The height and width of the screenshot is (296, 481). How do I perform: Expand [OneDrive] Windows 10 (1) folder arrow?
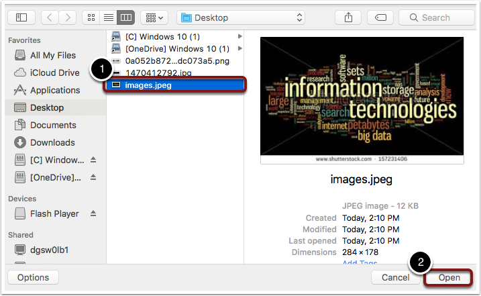240,48
